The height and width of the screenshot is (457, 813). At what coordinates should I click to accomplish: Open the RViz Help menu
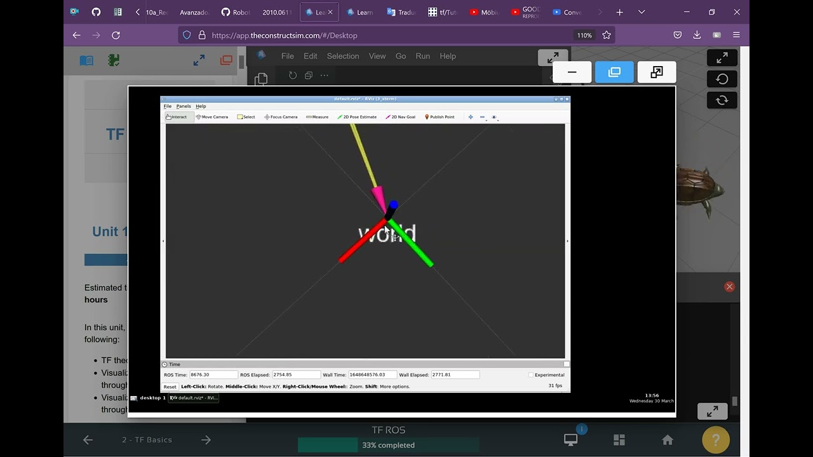tap(201, 106)
